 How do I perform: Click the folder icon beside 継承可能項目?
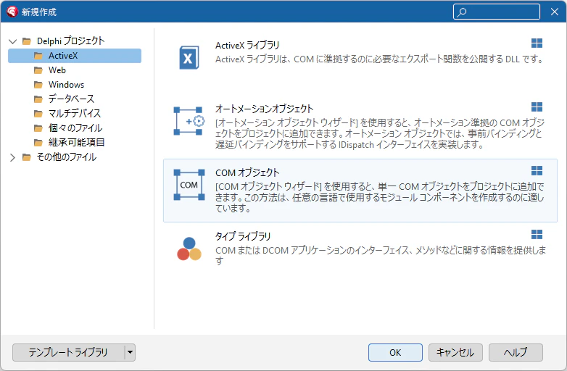point(38,142)
